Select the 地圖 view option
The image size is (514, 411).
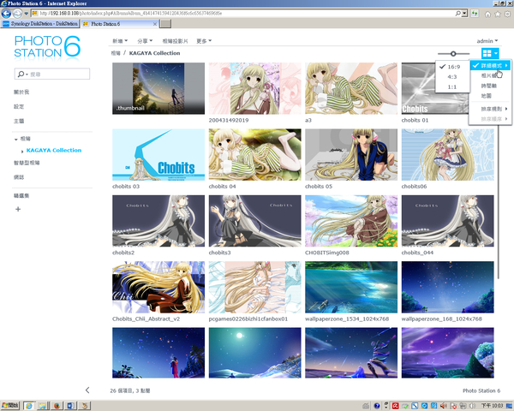click(x=490, y=96)
